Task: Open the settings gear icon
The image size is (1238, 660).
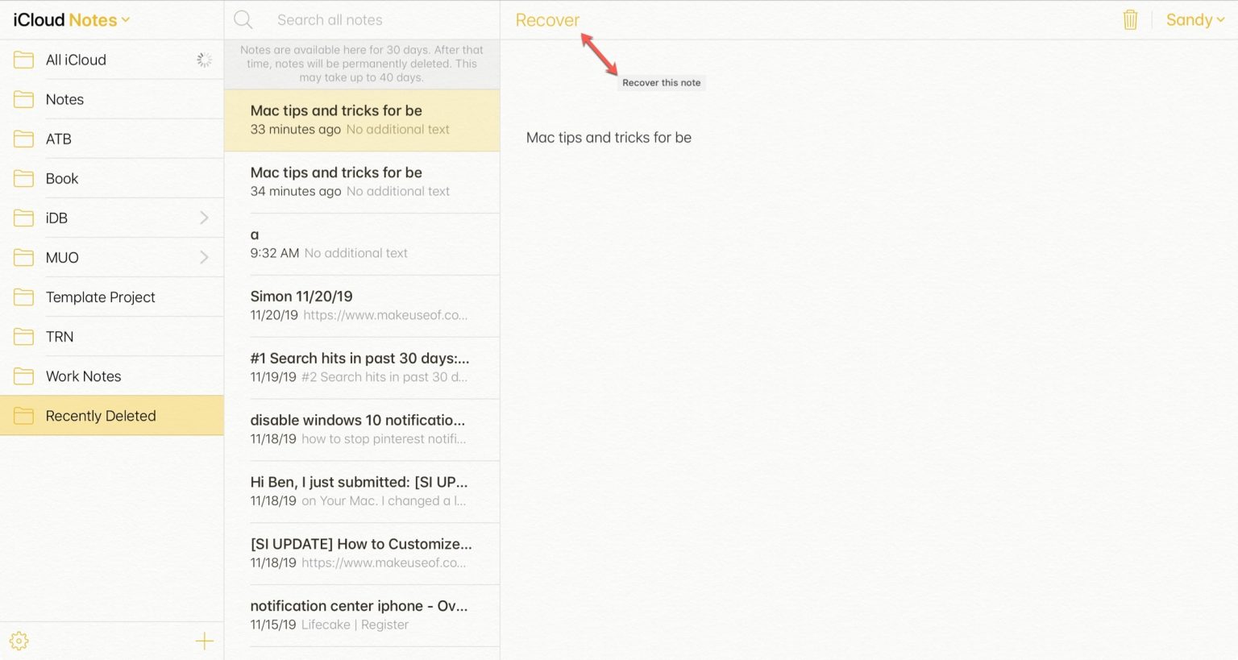Action: pos(19,641)
